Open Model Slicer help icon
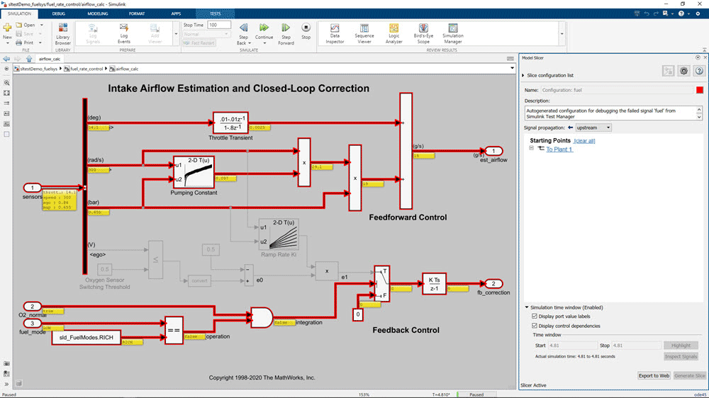The height and width of the screenshot is (398, 709). point(699,71)
